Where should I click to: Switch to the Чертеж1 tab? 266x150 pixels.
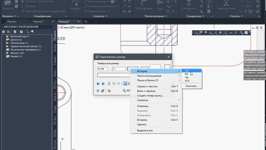point(39,22)
